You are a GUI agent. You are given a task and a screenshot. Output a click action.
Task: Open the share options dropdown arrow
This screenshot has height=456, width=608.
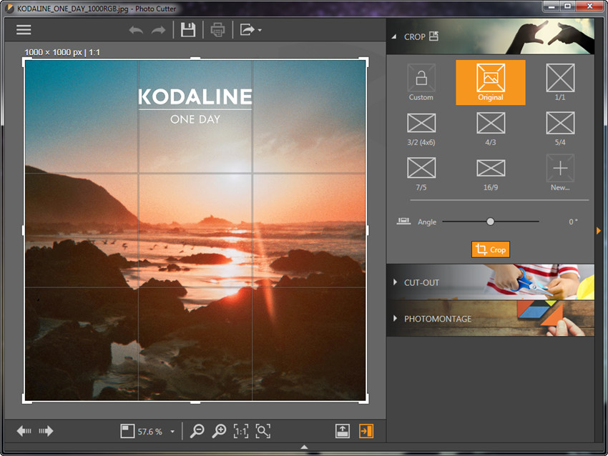[x=260, y=30]
